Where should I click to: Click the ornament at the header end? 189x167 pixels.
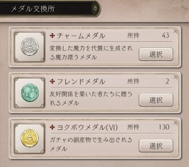95,8
